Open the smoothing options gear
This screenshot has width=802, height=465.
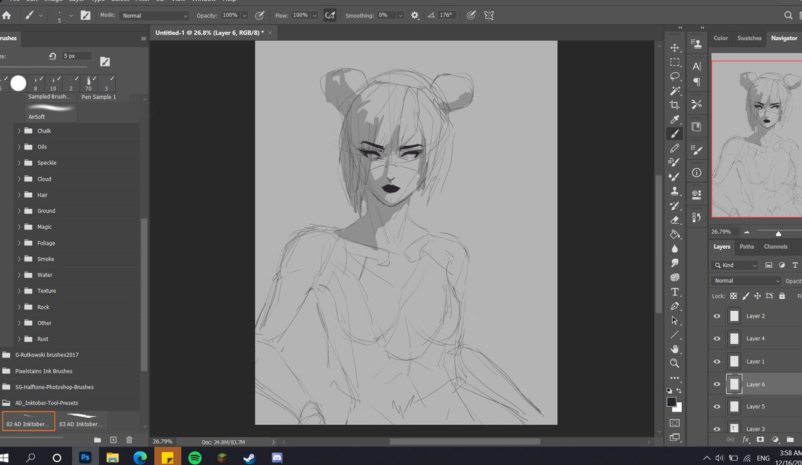coord(414,15)
